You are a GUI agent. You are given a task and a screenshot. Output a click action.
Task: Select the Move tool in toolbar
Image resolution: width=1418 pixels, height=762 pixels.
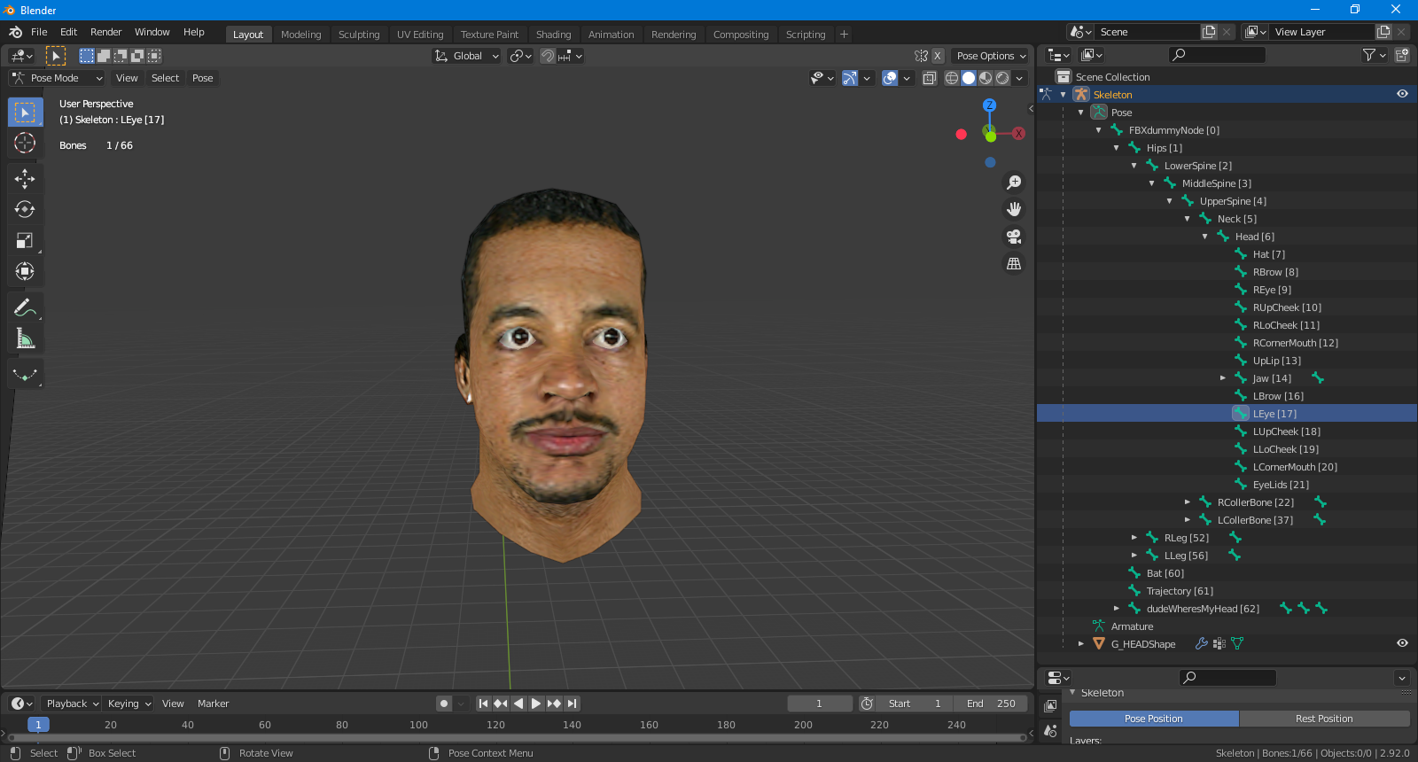(x=25, y=179)
